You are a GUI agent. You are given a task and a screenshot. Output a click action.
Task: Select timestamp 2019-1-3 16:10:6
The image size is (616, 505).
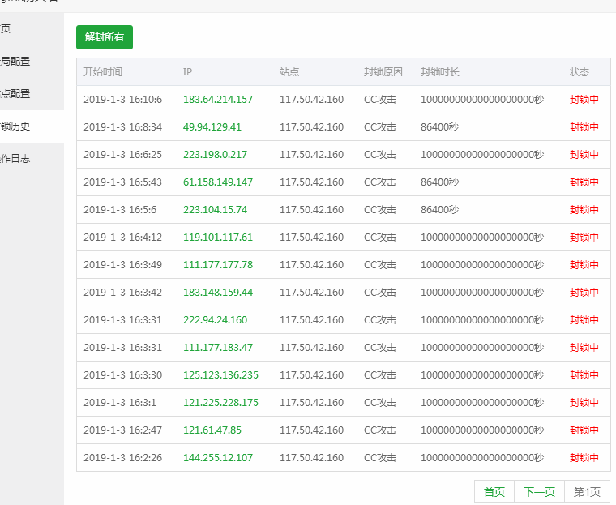[x=122, y=100]
